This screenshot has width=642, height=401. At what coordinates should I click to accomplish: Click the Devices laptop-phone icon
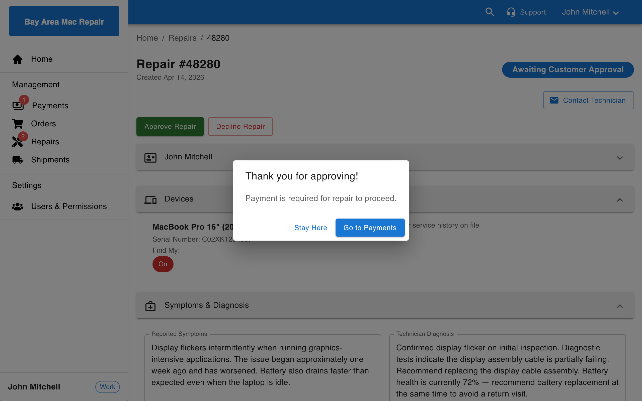(x=150, y=200)
